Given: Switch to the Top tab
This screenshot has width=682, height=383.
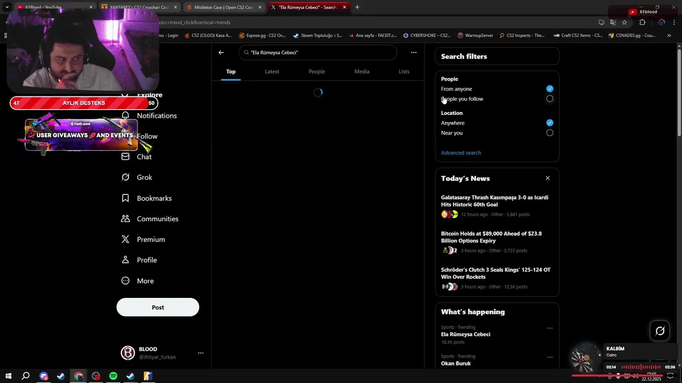Looking at the screenshot, I should 231,71.
